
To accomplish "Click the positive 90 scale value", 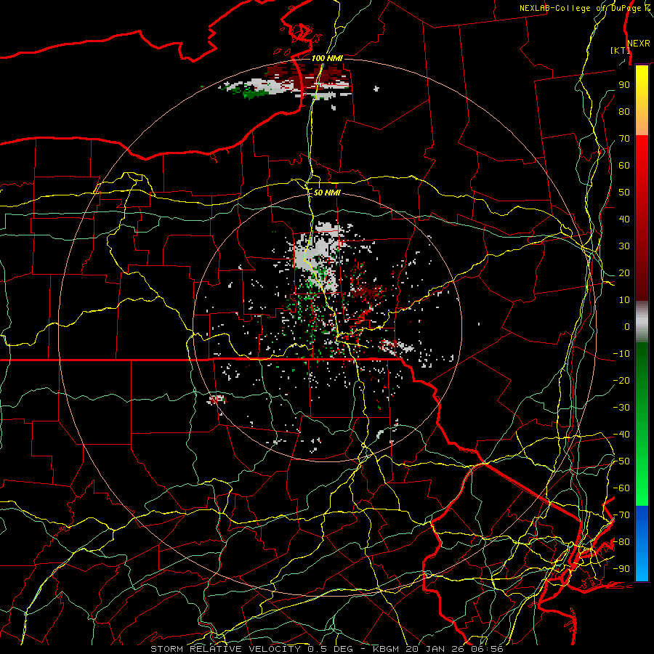I will (x=624, y=85).
